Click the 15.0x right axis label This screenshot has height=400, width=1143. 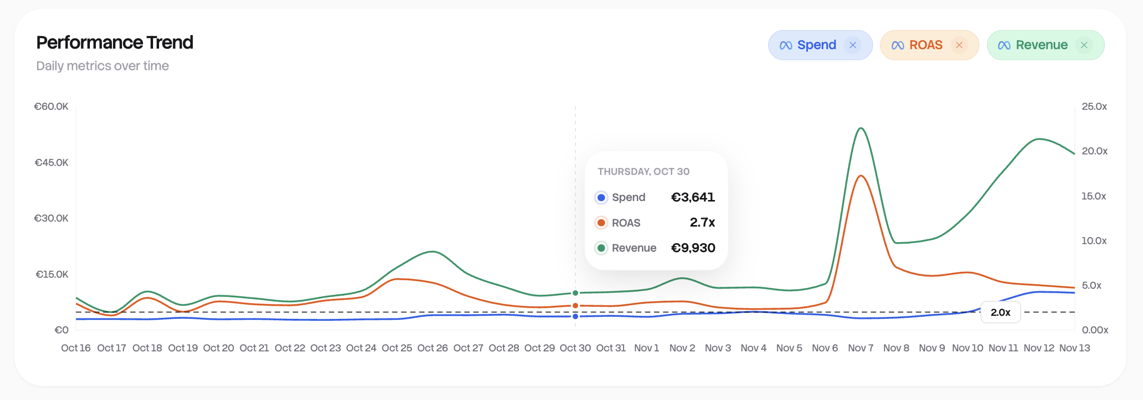pyautogui.click(x=1094, y=196)
